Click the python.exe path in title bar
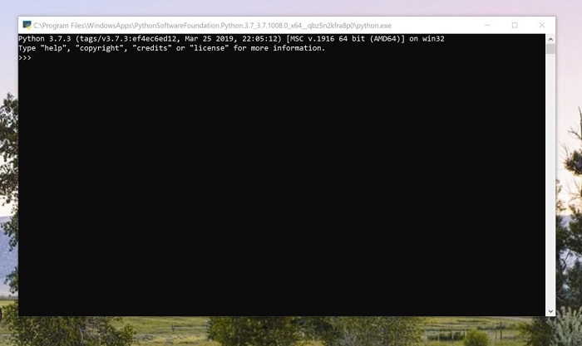 (212, 26)
